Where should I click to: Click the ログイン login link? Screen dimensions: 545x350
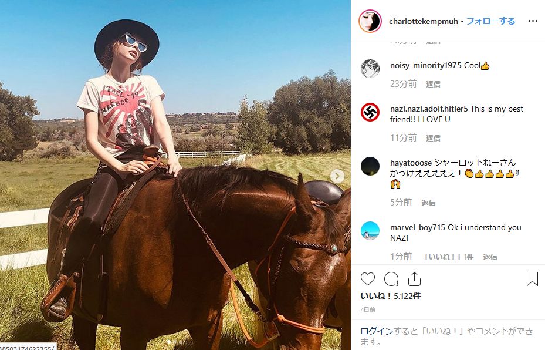(377, 331)
